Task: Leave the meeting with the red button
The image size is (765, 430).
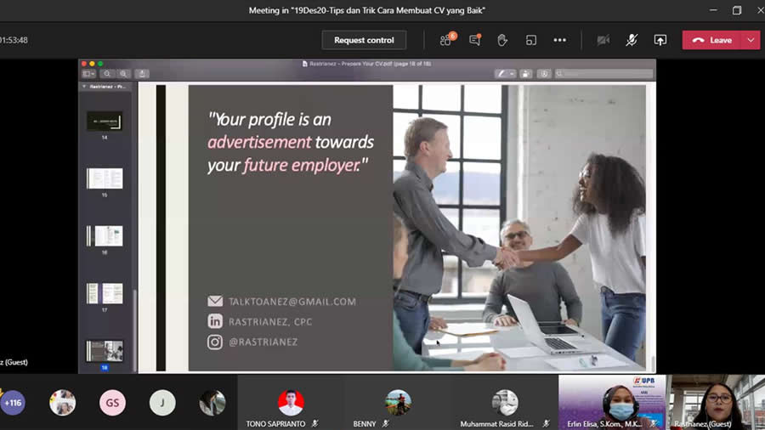Action: coord(712,40)
